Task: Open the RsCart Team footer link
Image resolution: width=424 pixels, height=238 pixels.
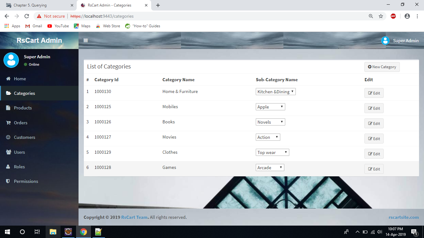Action: click(x=135, y=217)
